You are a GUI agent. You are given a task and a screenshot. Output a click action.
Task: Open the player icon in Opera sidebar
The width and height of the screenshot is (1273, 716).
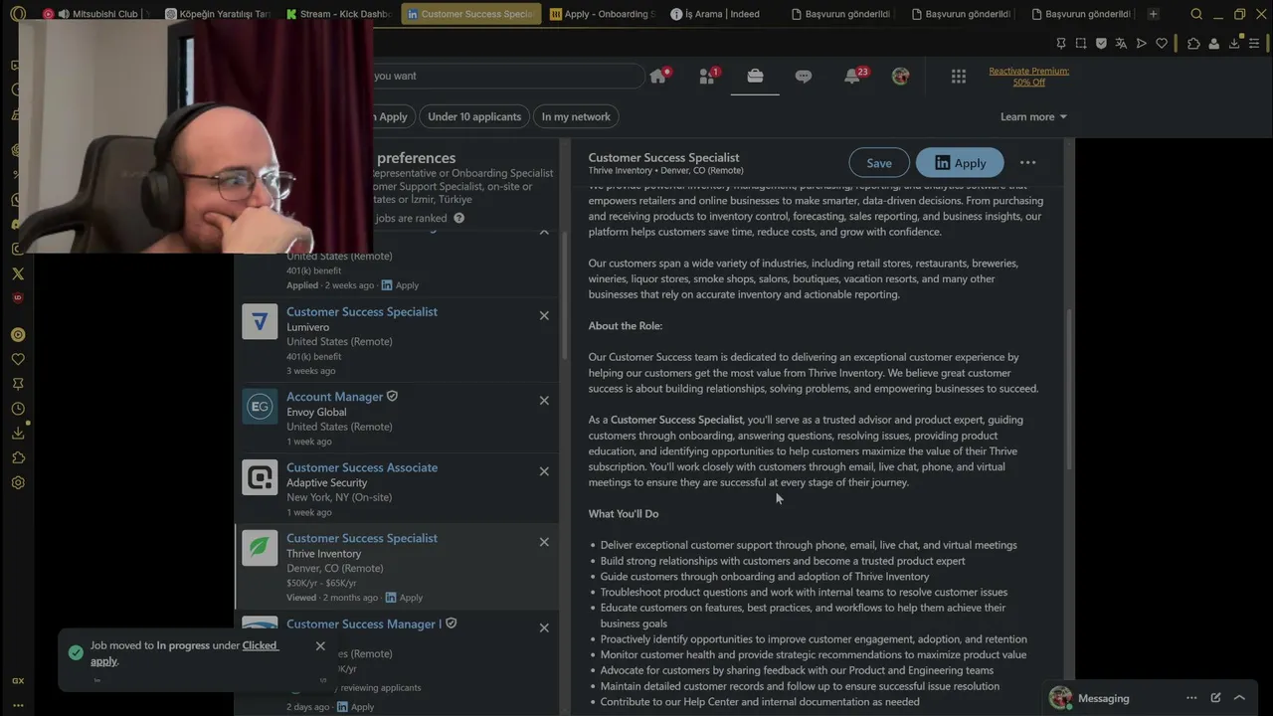[18, 335]
